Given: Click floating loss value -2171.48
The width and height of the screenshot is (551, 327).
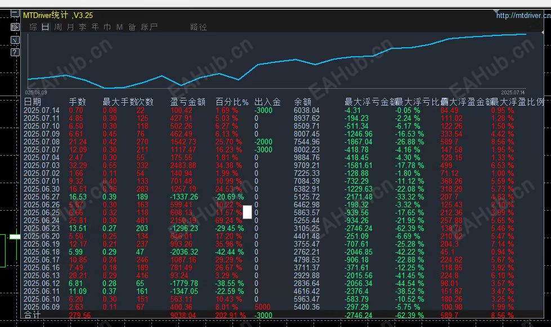Looking at the screenshot, I should 359,197.
